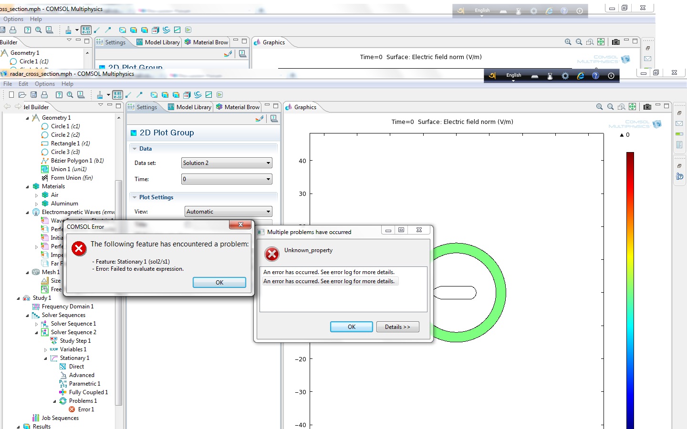Click the 1D plot group line-graph icon
The height and width of the screenshot is (429, 687).
209,95
